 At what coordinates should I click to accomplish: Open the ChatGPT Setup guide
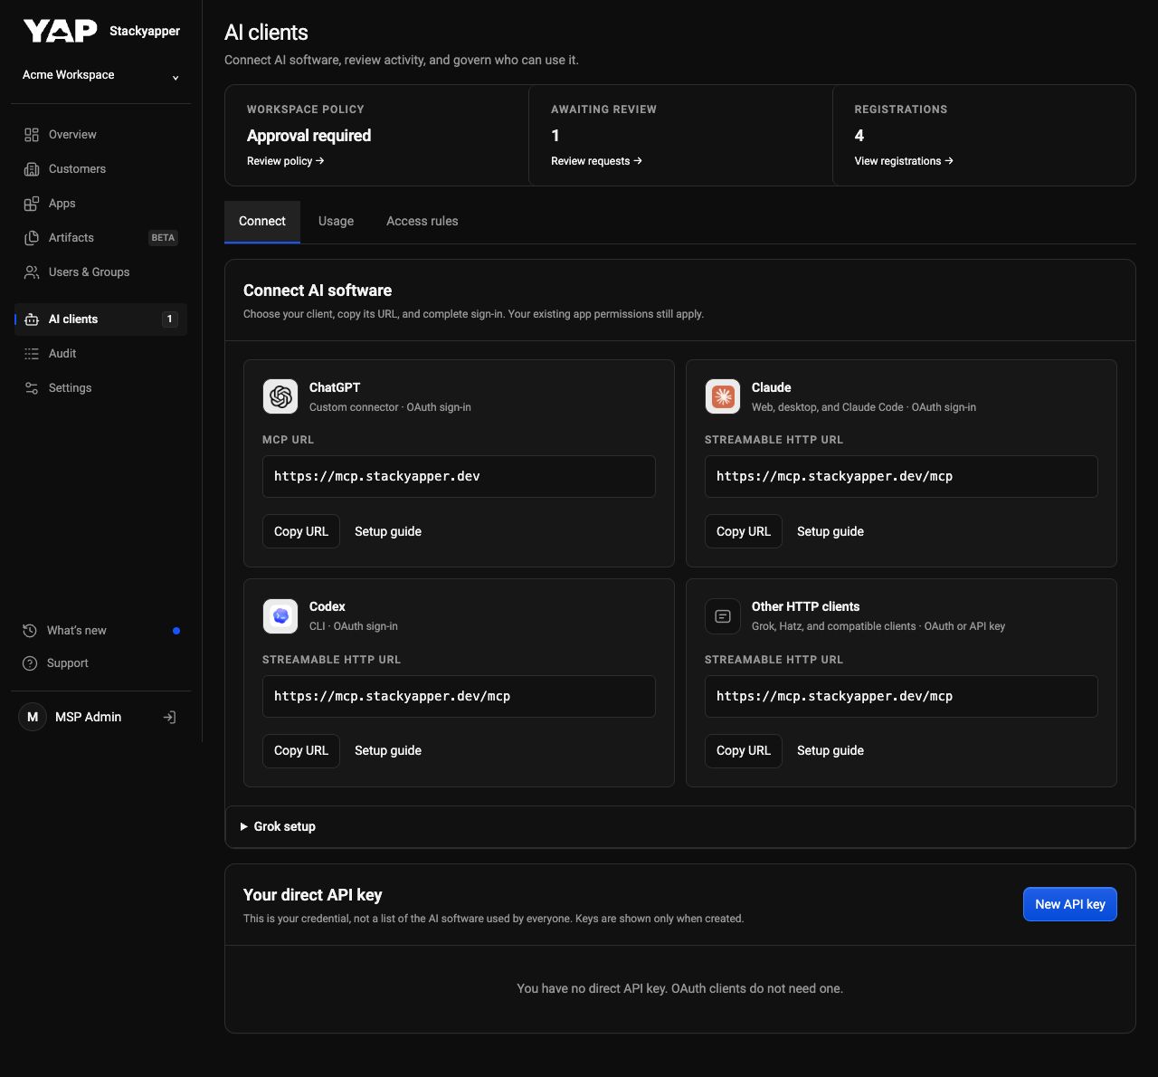(388, 532)
